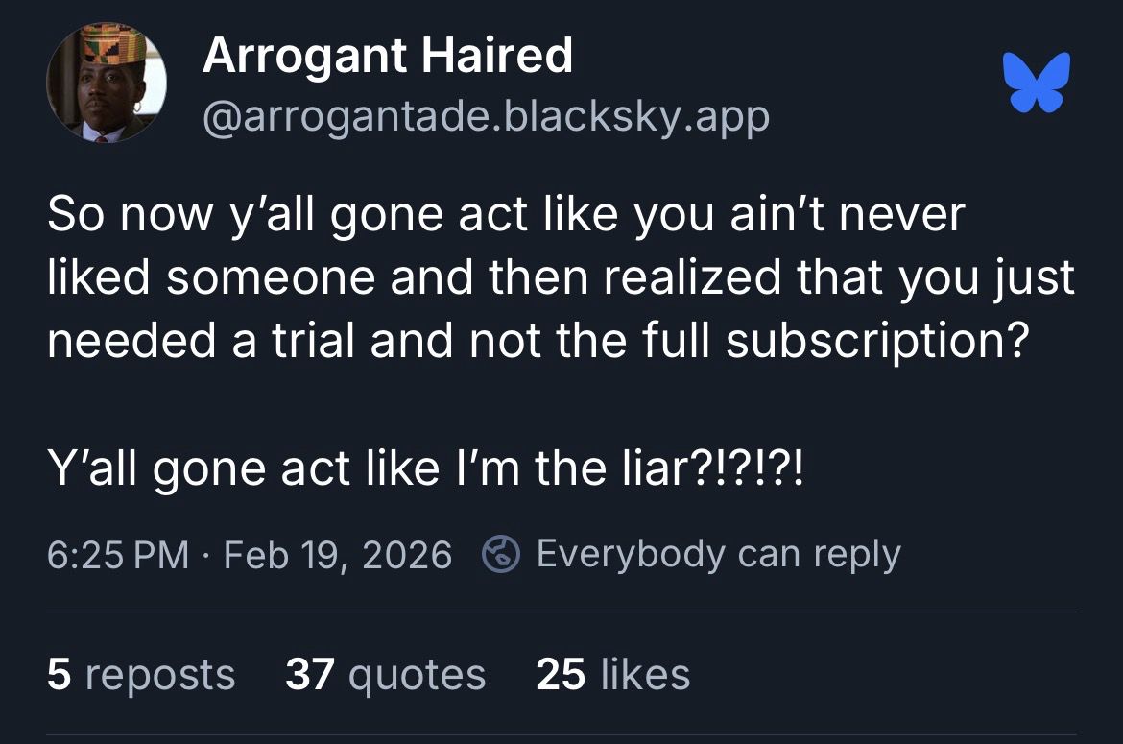Open the "quotes" list

[x=417, y=674]
